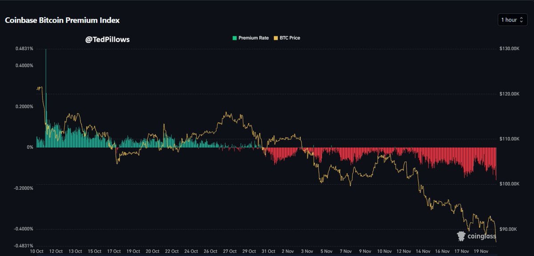This screenshot has width=534, height=256.
Task: Click the 0.2000% left axis label
Action: [24, 106]
